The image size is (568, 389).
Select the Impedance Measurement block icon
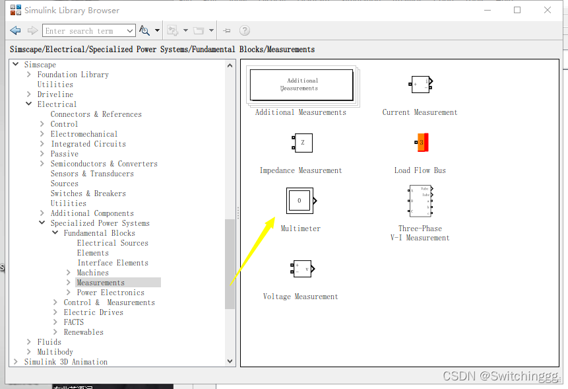[x=301, y=143]
